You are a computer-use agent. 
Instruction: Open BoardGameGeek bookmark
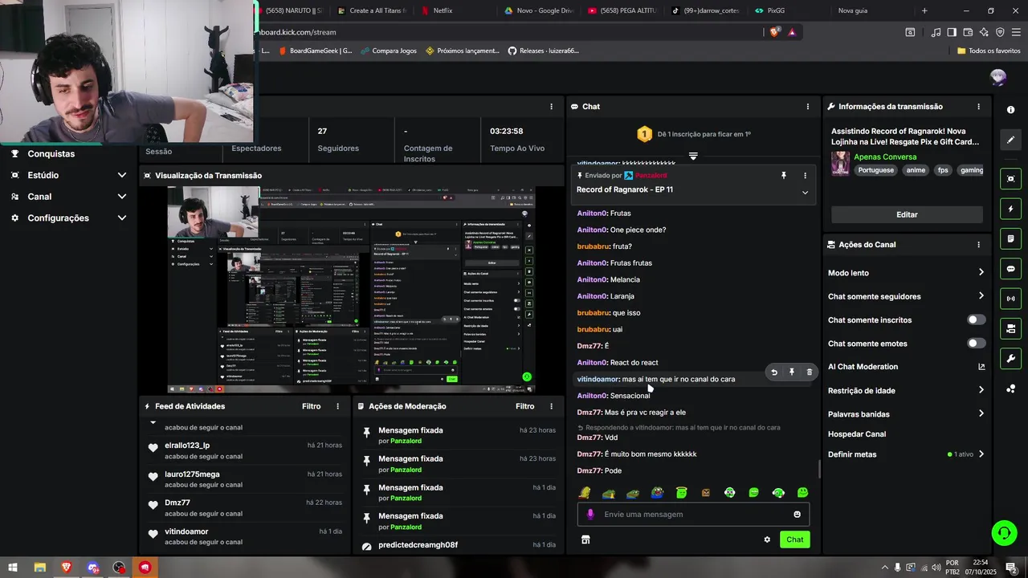(316, 51)
